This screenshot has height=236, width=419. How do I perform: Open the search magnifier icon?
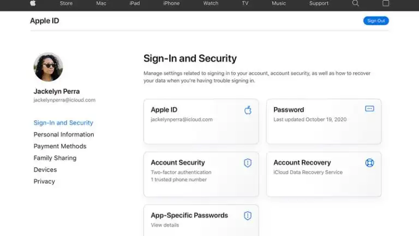coord(356,3)
